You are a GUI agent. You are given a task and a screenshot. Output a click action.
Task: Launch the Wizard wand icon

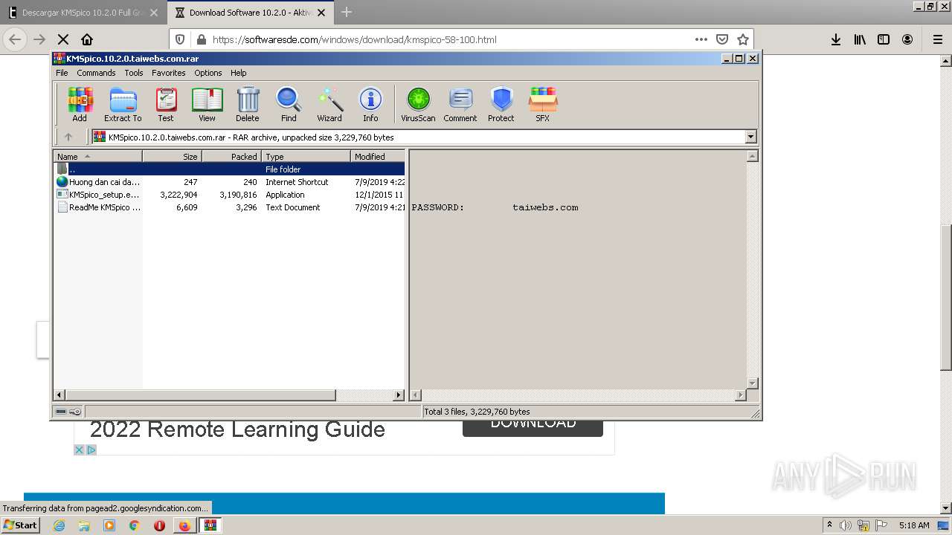pos(329,104)
